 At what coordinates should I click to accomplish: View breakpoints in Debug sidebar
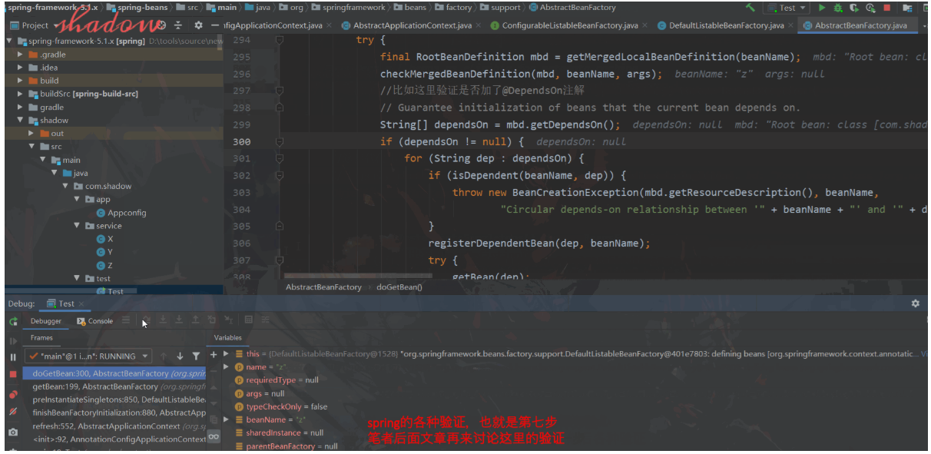click(13, 395)
